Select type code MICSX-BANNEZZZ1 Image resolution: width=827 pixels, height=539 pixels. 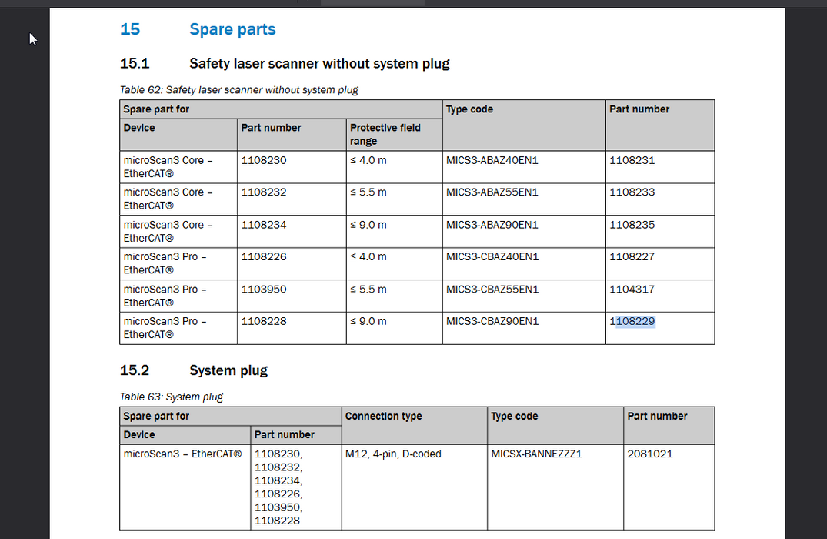pyautogui.click(x=536, y=454)
